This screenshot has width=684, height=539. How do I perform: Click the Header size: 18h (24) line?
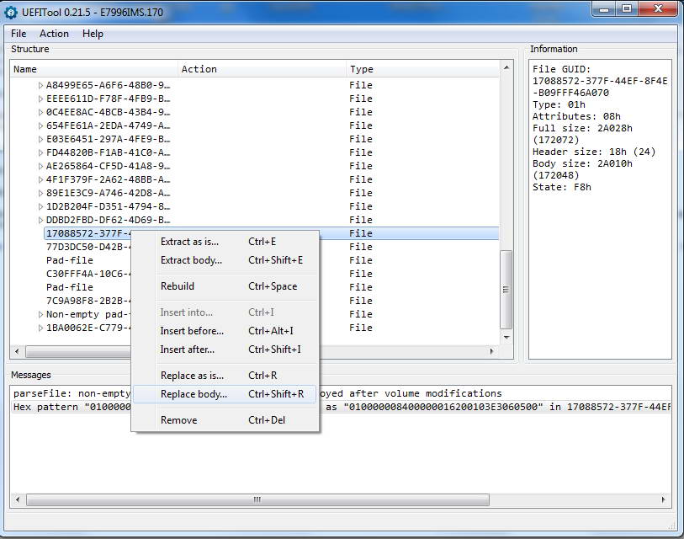pyautogui.click(x=594, y=152)
